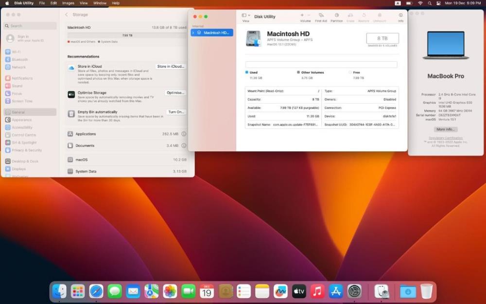Open the Bin in the Dock
Image resolution: width=486 pixels, height=304 pixels.
point(427,291)
